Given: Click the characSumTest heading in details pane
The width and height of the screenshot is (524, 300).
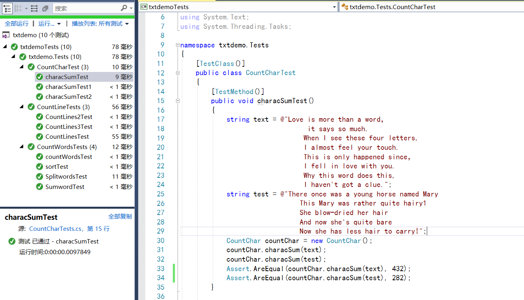Looking at the screenshot, I should tap(31, 217).
